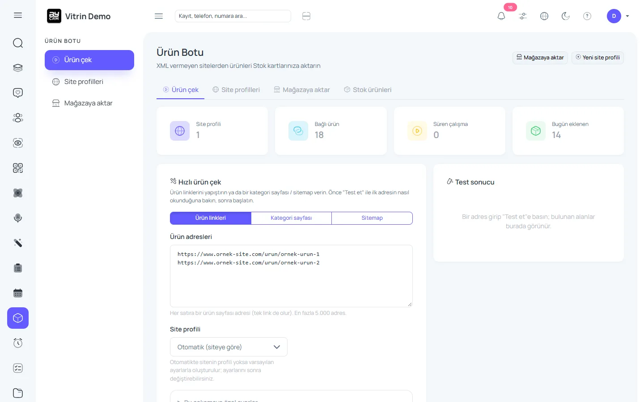Viewport: 644px width, 402px height.
Task: Click the active cube product icon in sidebar
Action: tap(18, 318)
